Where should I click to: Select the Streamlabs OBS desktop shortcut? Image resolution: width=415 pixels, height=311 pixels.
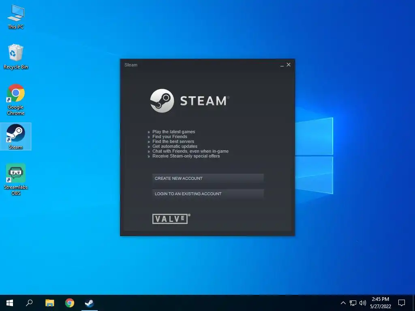tap(16, 179)
